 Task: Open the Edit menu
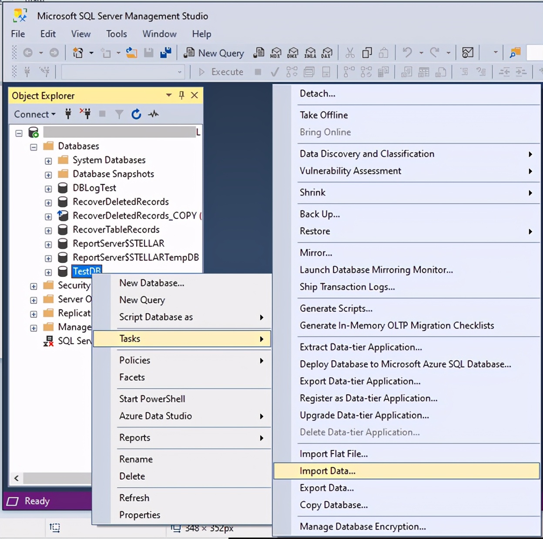pyautogui.click(x=48, y=34)
